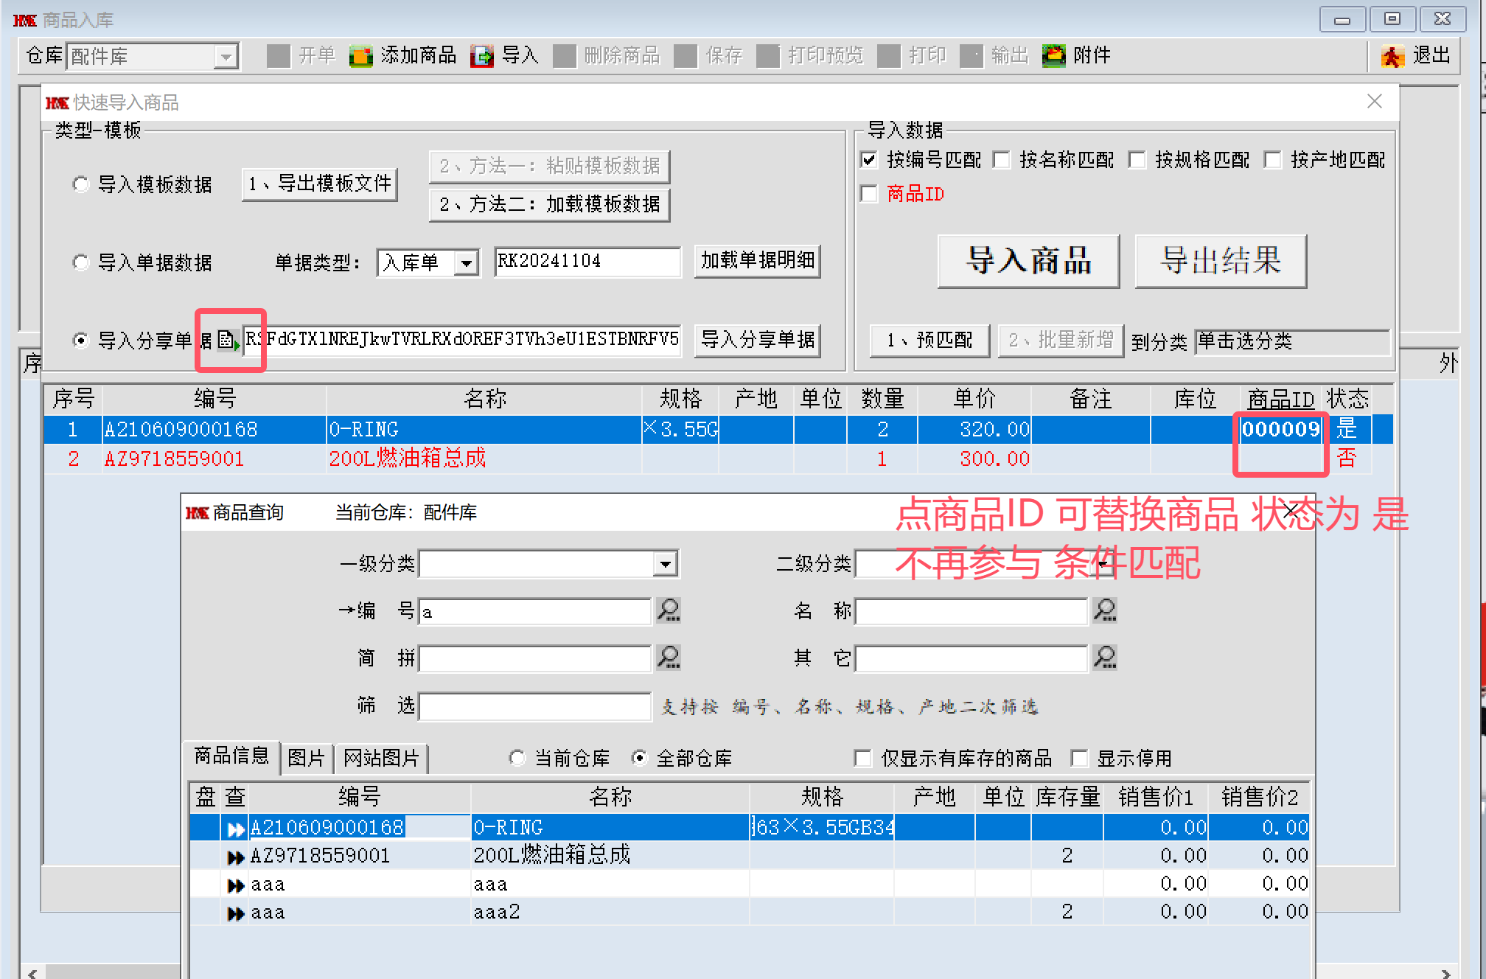This screenshot has width=1486, height=979.
Task: Click the 1、预匹配 button
Action: (929, 341)
